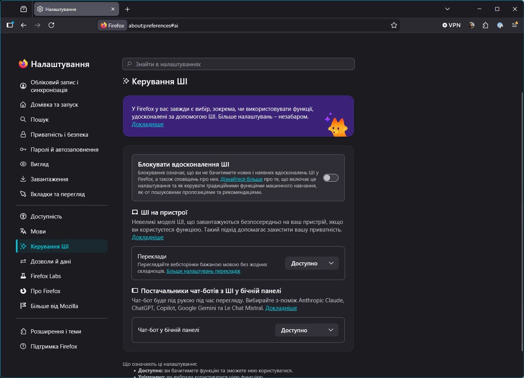This screenshot has height=378, width=524.
Task: Open the Доступність settings category
Action: coord(62,216)
